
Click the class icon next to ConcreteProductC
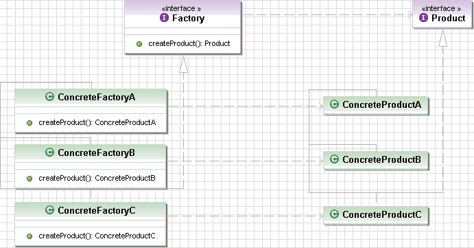334,214
